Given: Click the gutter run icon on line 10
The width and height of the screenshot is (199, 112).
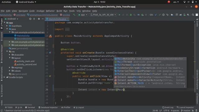Looking at the screenshot, I should [50, 36].
